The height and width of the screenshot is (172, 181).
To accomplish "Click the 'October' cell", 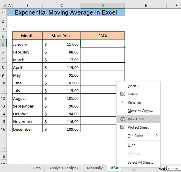I will point(27,113).
